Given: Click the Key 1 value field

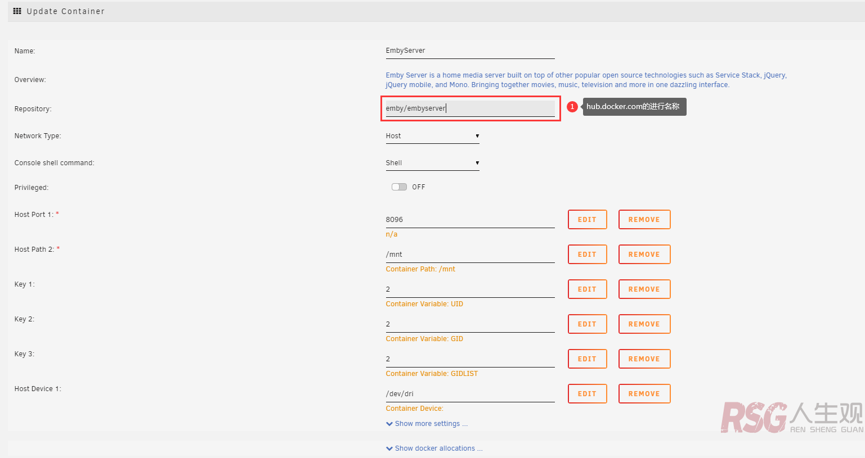Looking at the screenshot, I should pos(470,289).
